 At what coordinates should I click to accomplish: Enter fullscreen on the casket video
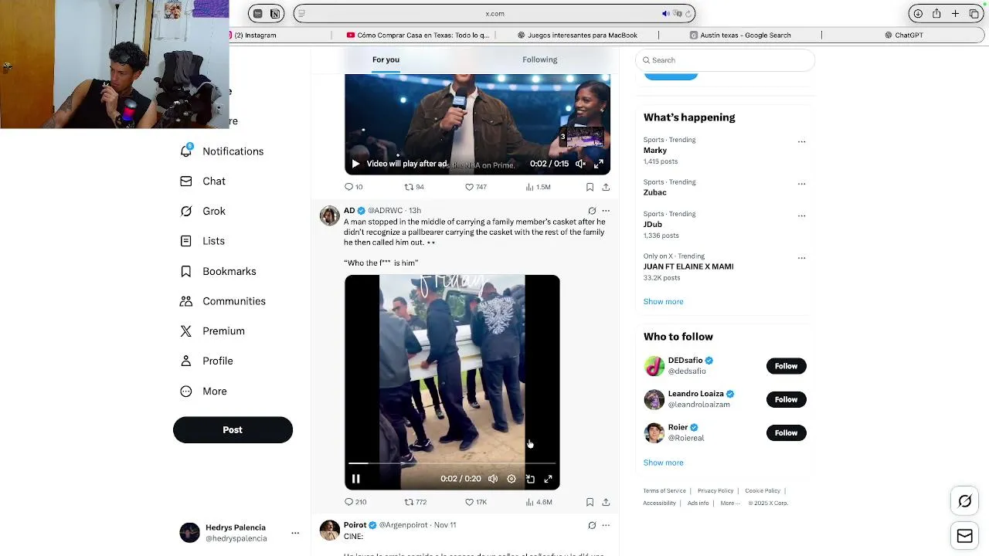click(x=548, y=479)
